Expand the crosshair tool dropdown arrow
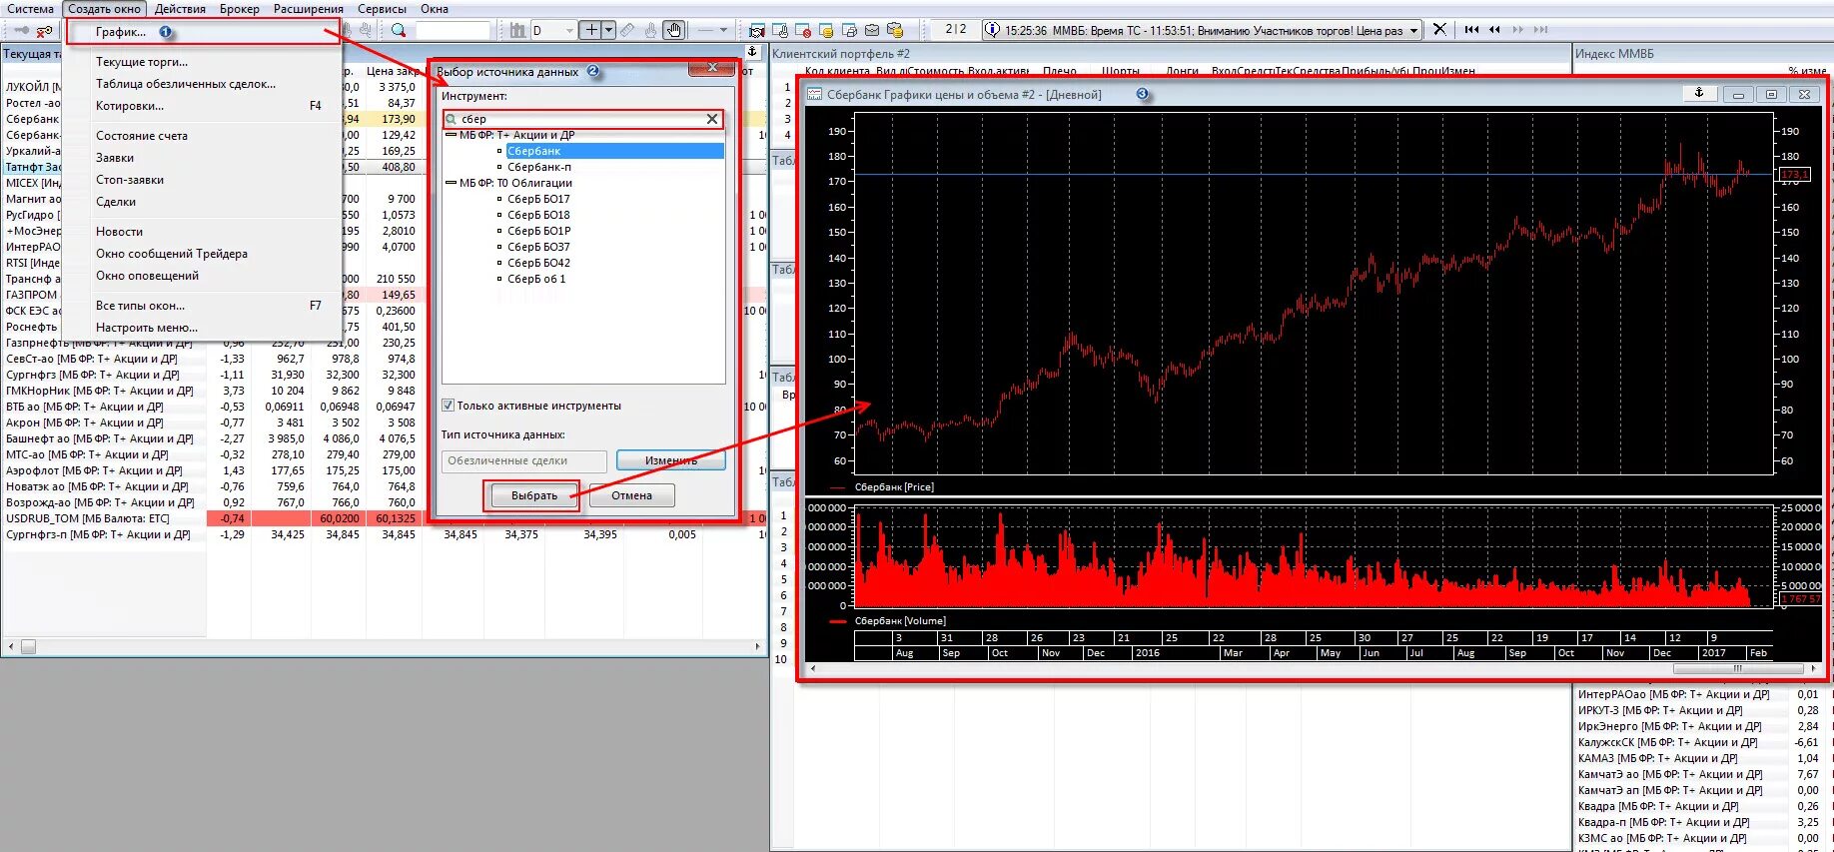The image size is (1834, 852). coord(608,30)
